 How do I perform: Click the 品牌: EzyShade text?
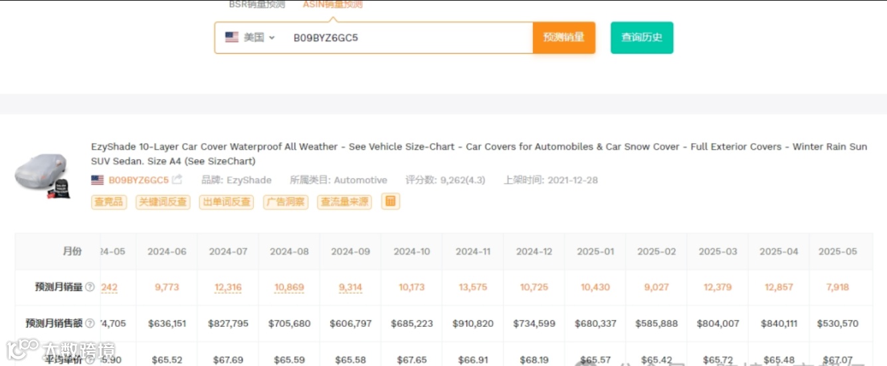pos(237,180)
